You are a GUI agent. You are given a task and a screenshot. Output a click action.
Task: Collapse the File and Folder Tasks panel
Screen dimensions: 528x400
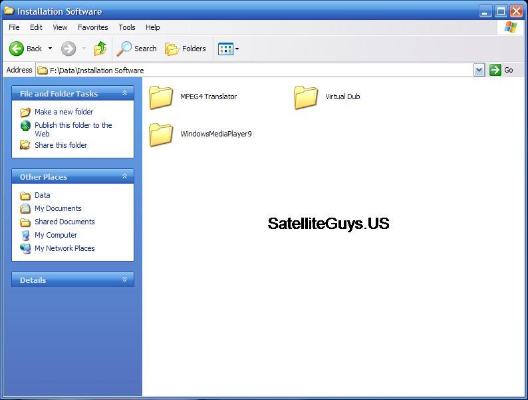point(124,93)
